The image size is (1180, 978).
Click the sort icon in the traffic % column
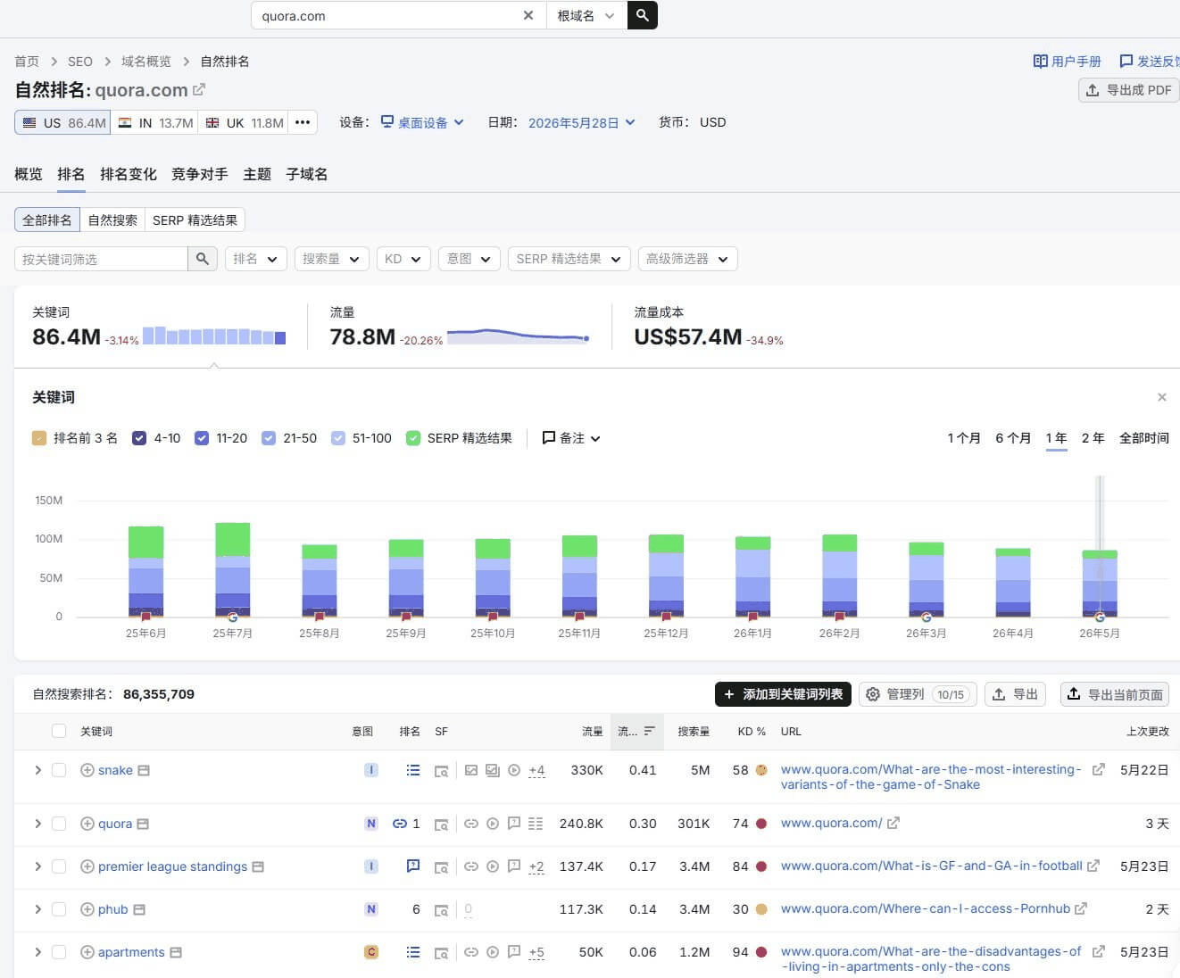649,731
